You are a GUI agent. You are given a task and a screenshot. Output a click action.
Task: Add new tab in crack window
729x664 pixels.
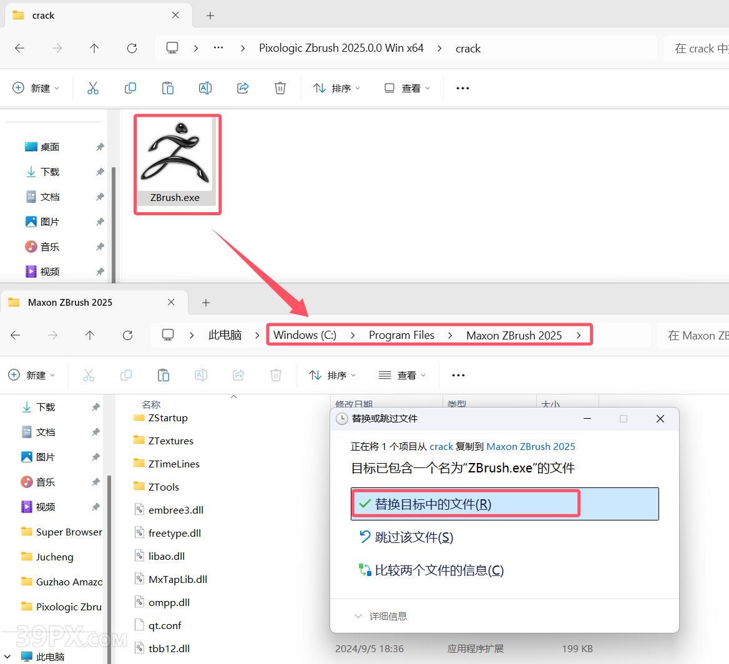point(210,16)
